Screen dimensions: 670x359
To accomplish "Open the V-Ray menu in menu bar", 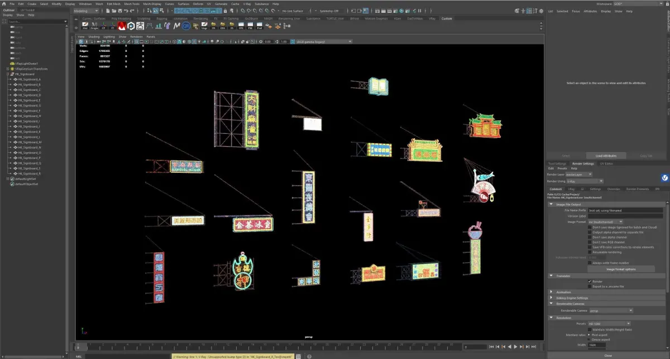I will coord(247,3).
